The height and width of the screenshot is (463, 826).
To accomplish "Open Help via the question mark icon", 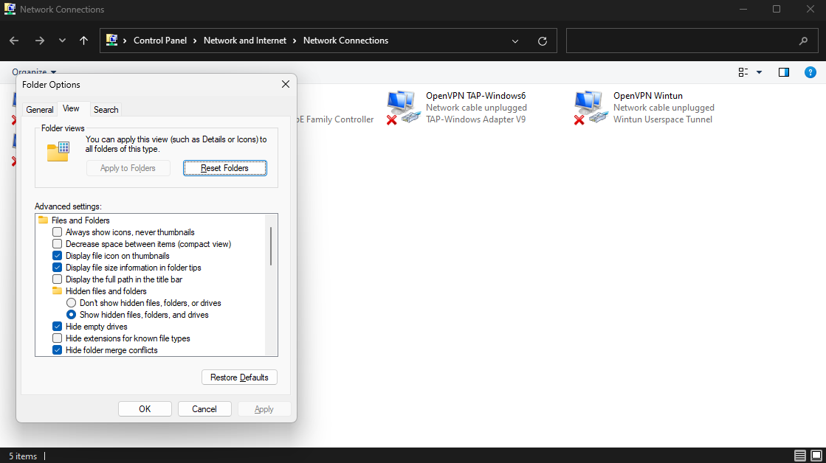I will tap(810, 72).
